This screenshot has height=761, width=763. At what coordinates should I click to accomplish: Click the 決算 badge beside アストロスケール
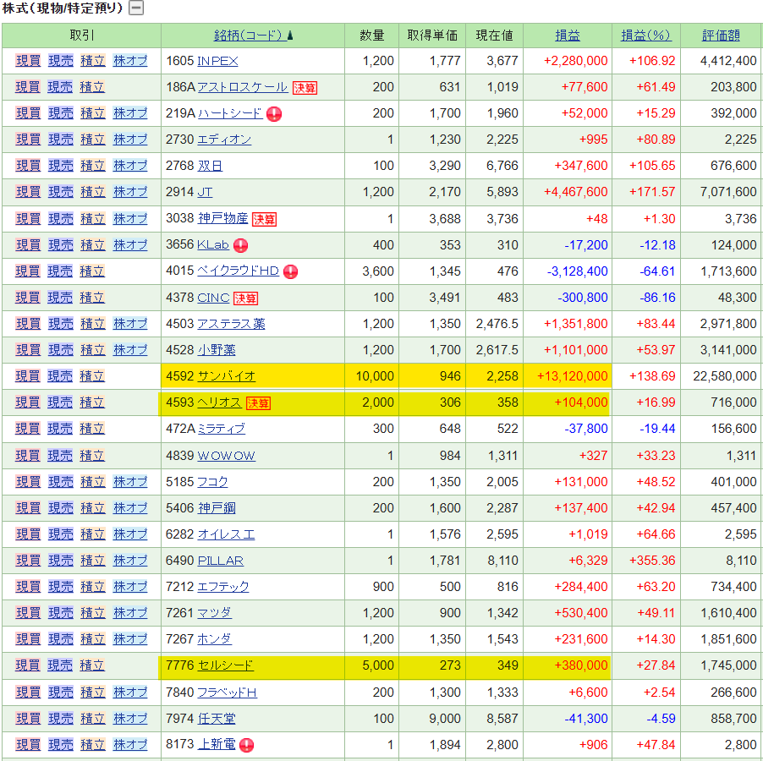305,88
